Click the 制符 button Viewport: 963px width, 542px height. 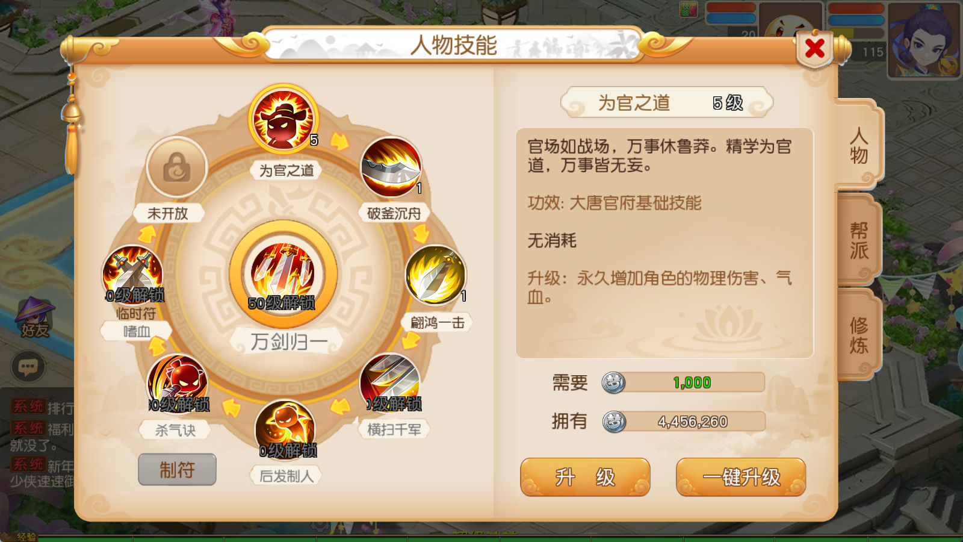(x=177, y=470)
